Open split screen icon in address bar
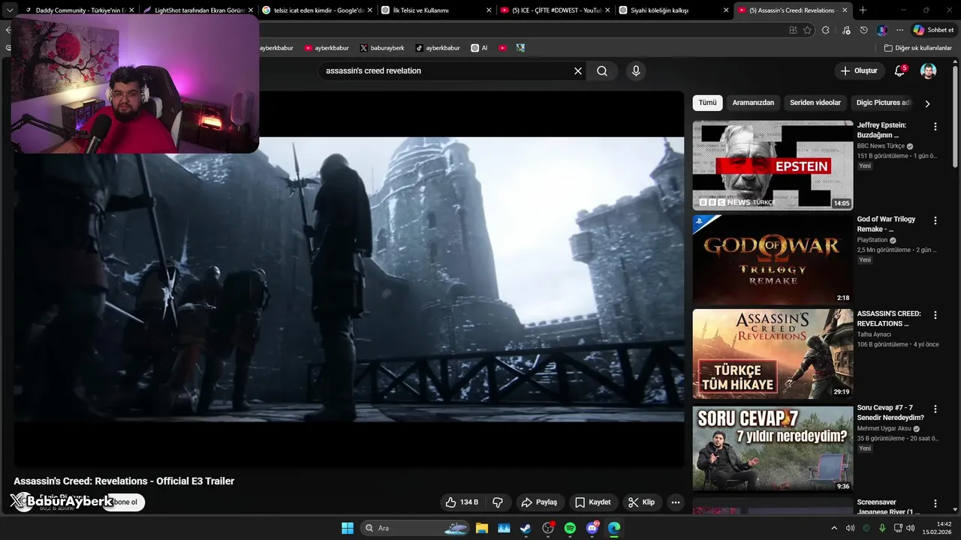961x540 pixels. [794, 30]
